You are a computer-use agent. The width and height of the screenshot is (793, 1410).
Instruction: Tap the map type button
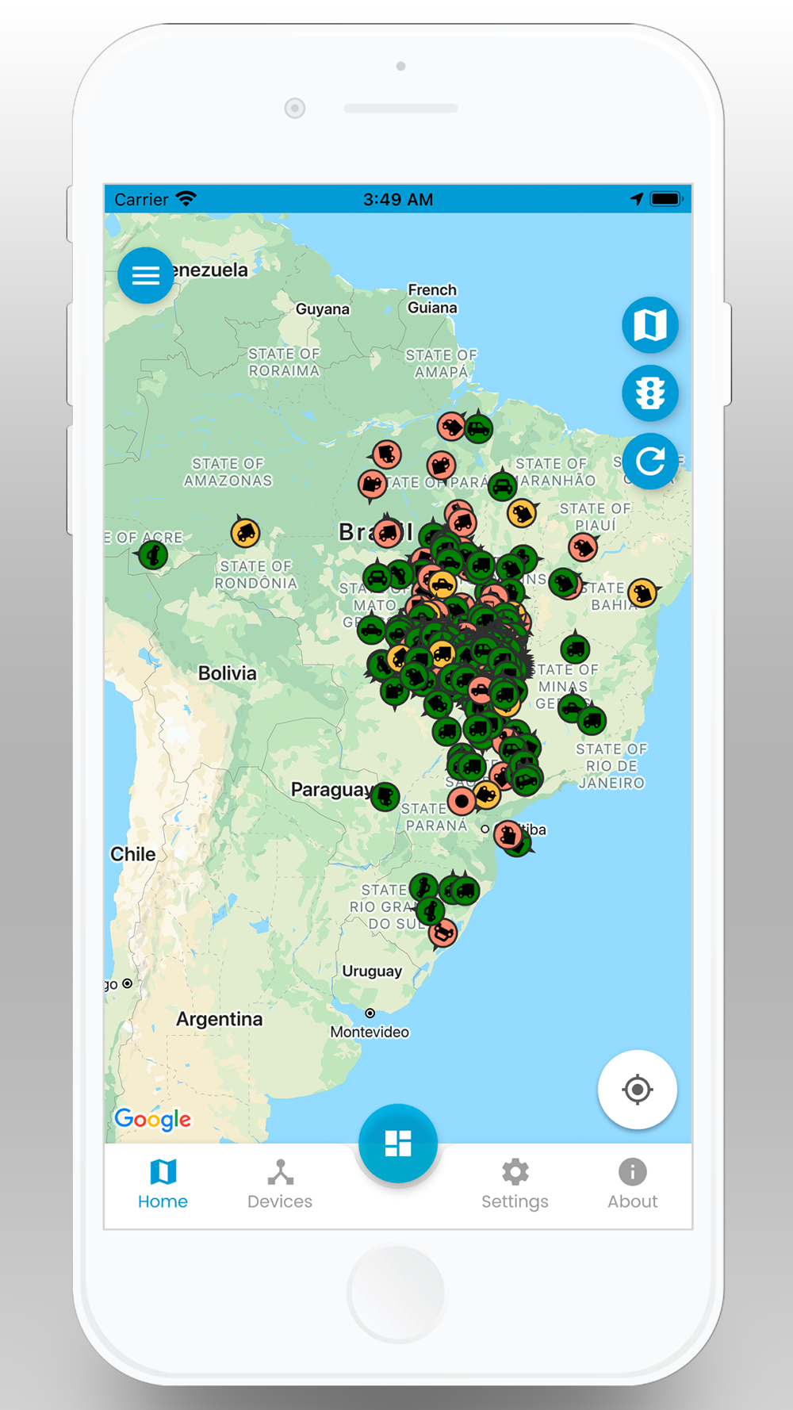point(650,324)
